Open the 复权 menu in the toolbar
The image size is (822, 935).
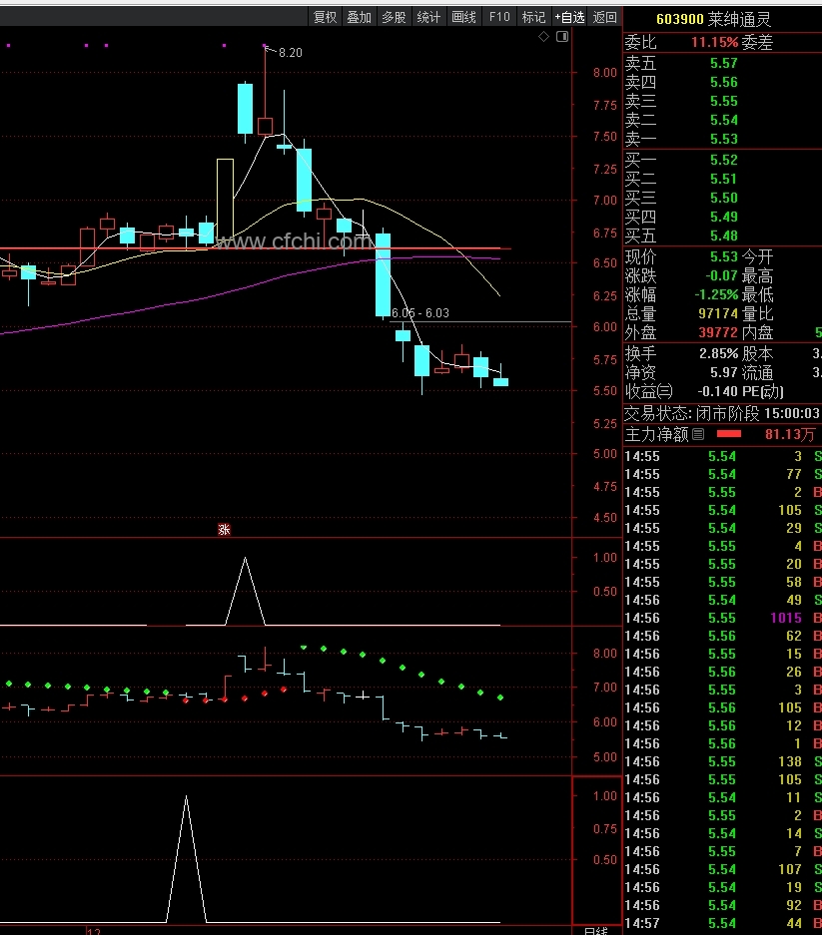pyautogui.click(x=325, y=17)
